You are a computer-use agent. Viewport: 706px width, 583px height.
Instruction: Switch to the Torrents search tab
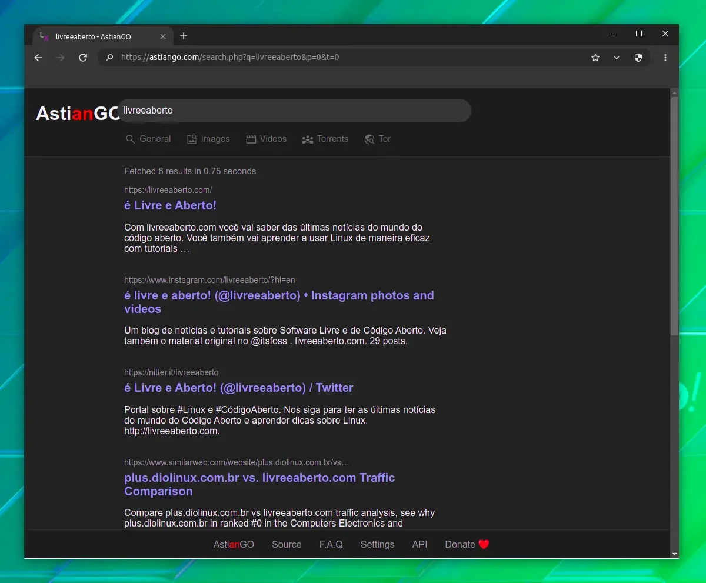tap(325, 139)
